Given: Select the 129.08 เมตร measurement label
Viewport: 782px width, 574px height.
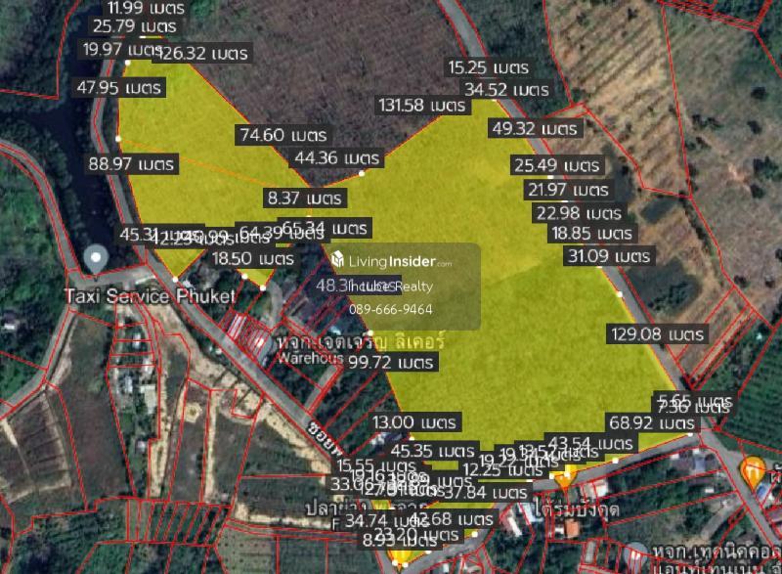Looking at the screenshot, I should [x=658, y=333].
